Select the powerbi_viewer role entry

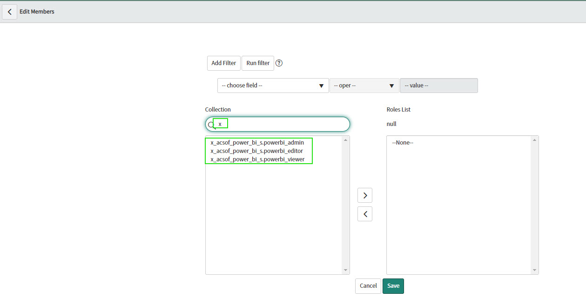(x=257, y=159)
